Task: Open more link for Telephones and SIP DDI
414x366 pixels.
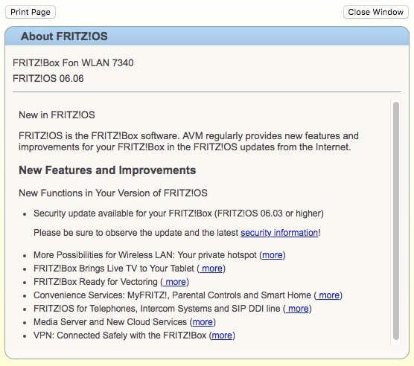Action: tap(297, 309)
